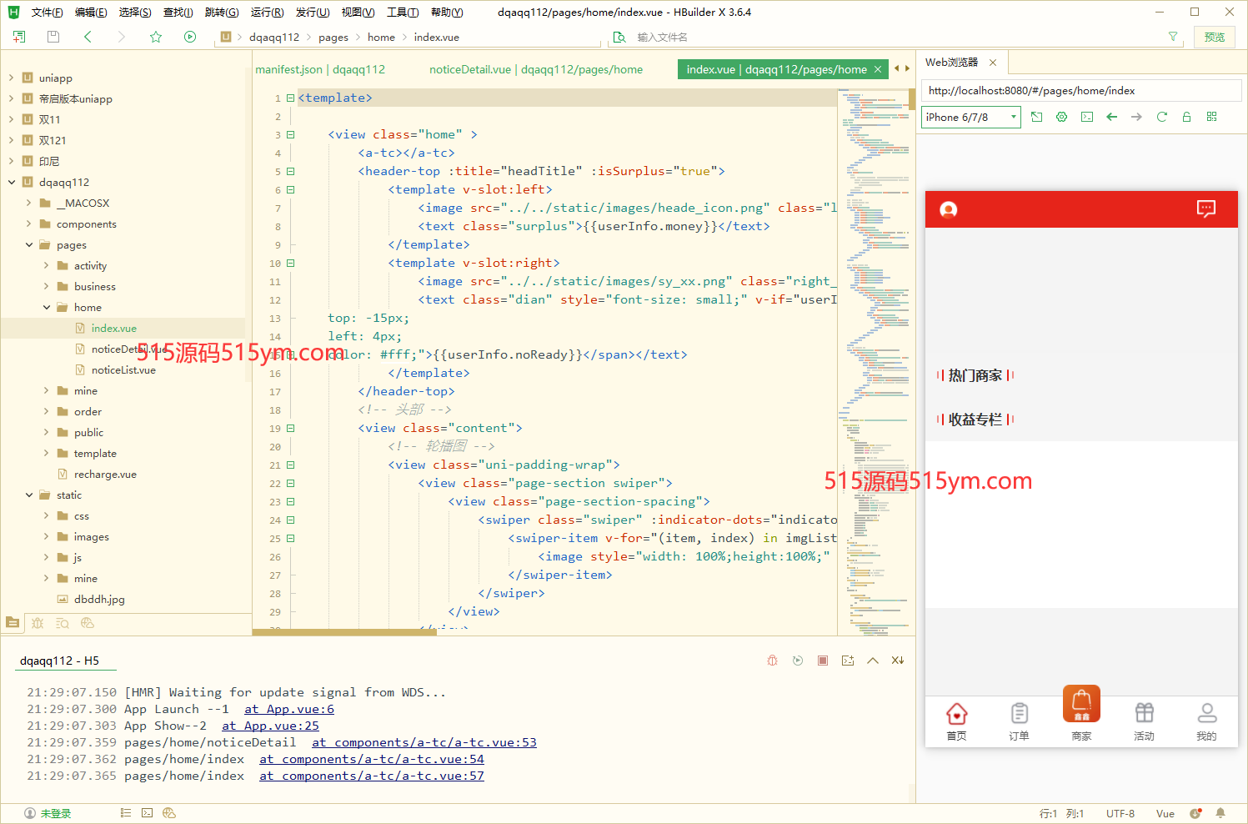Open the App.vue:6 console link
The height and width of the screenshot is (824, 1248).
288,709
